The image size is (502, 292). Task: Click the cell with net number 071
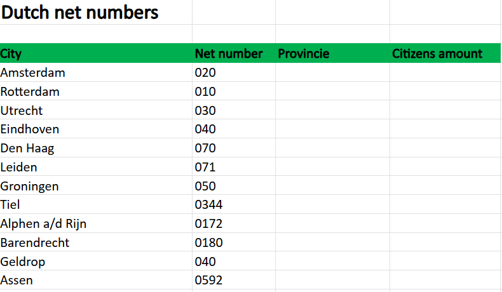click(234, 166)
